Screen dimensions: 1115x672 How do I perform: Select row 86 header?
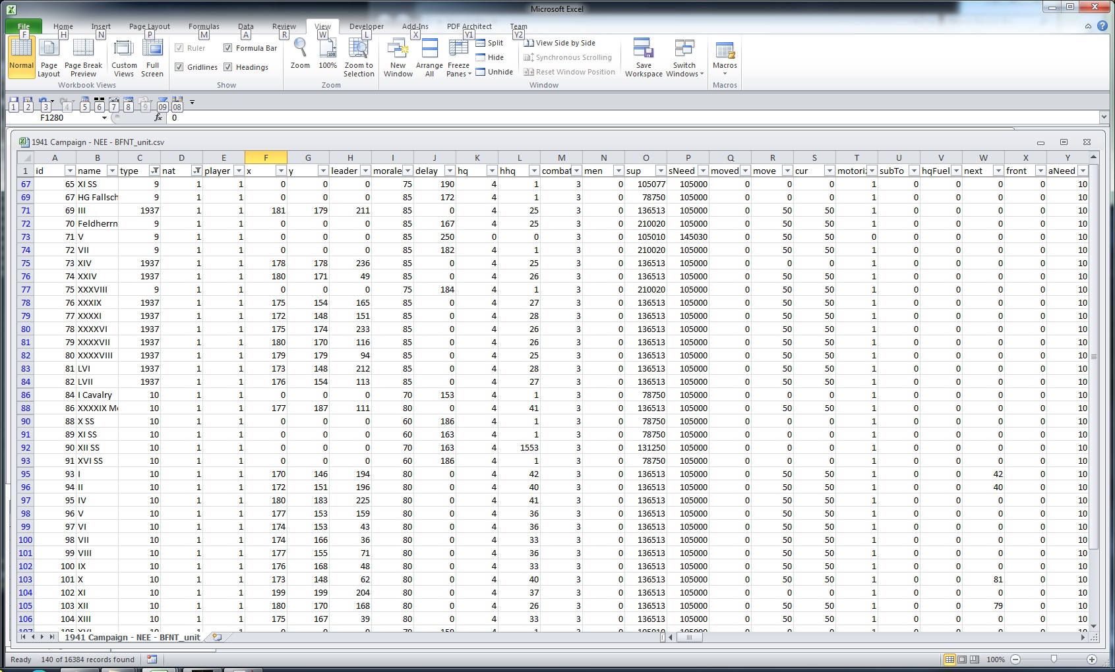point(25,395)
